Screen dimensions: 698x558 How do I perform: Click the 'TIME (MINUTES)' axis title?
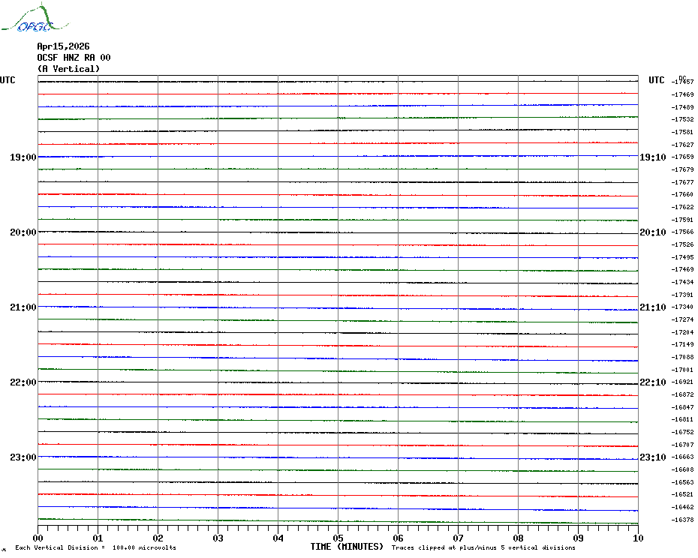tap(347, 547)
